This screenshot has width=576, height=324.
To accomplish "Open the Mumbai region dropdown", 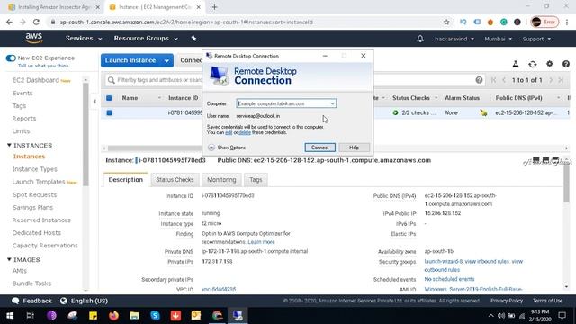I will click(498, 39).
